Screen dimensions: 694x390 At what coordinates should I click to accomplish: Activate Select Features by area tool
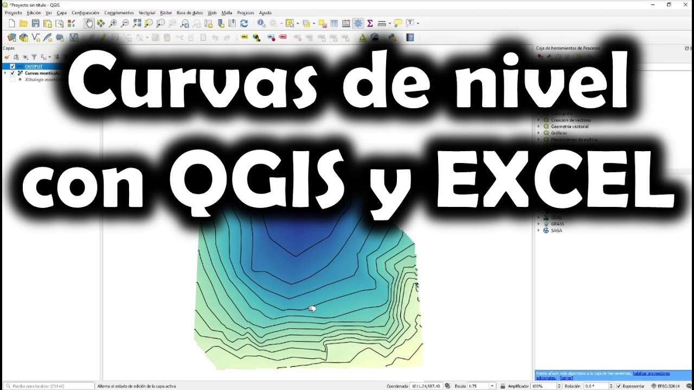tap(290, 23)
